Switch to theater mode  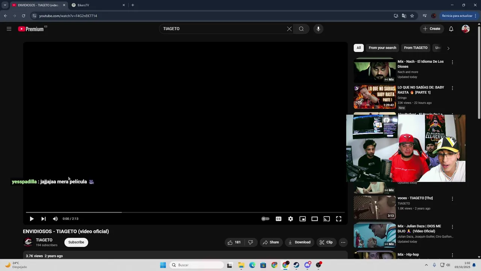pyautogui.click(x=315, y=219)
